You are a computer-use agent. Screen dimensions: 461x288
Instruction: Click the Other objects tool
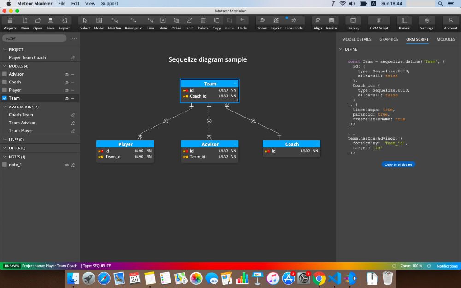(177, 24)
